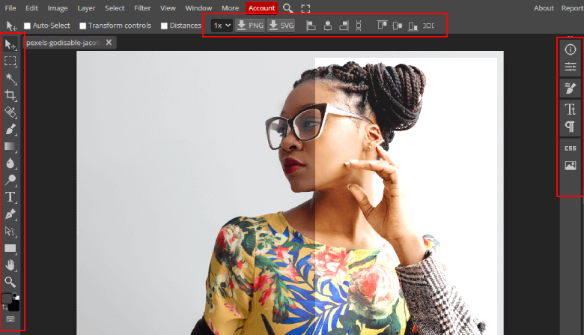Align vertical centers button

(x=398, y=25)
